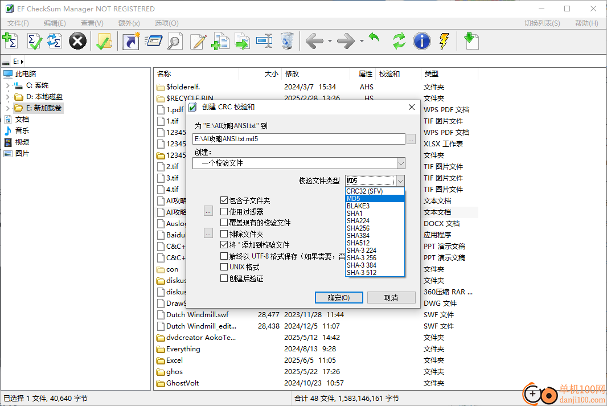The width and height of the screenshot is (607, 406).
Task: Enable 创建后验证 checkbox
Action: 224,278
